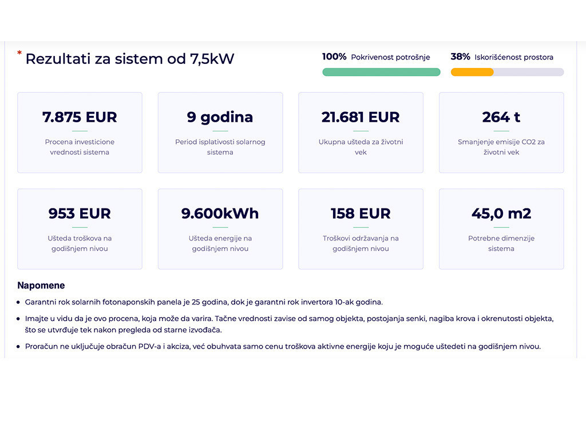Select the 7.875 EUR investment value card

[80, 133]
